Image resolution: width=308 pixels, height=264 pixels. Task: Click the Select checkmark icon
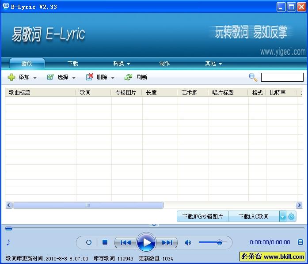tap(50, 77)
